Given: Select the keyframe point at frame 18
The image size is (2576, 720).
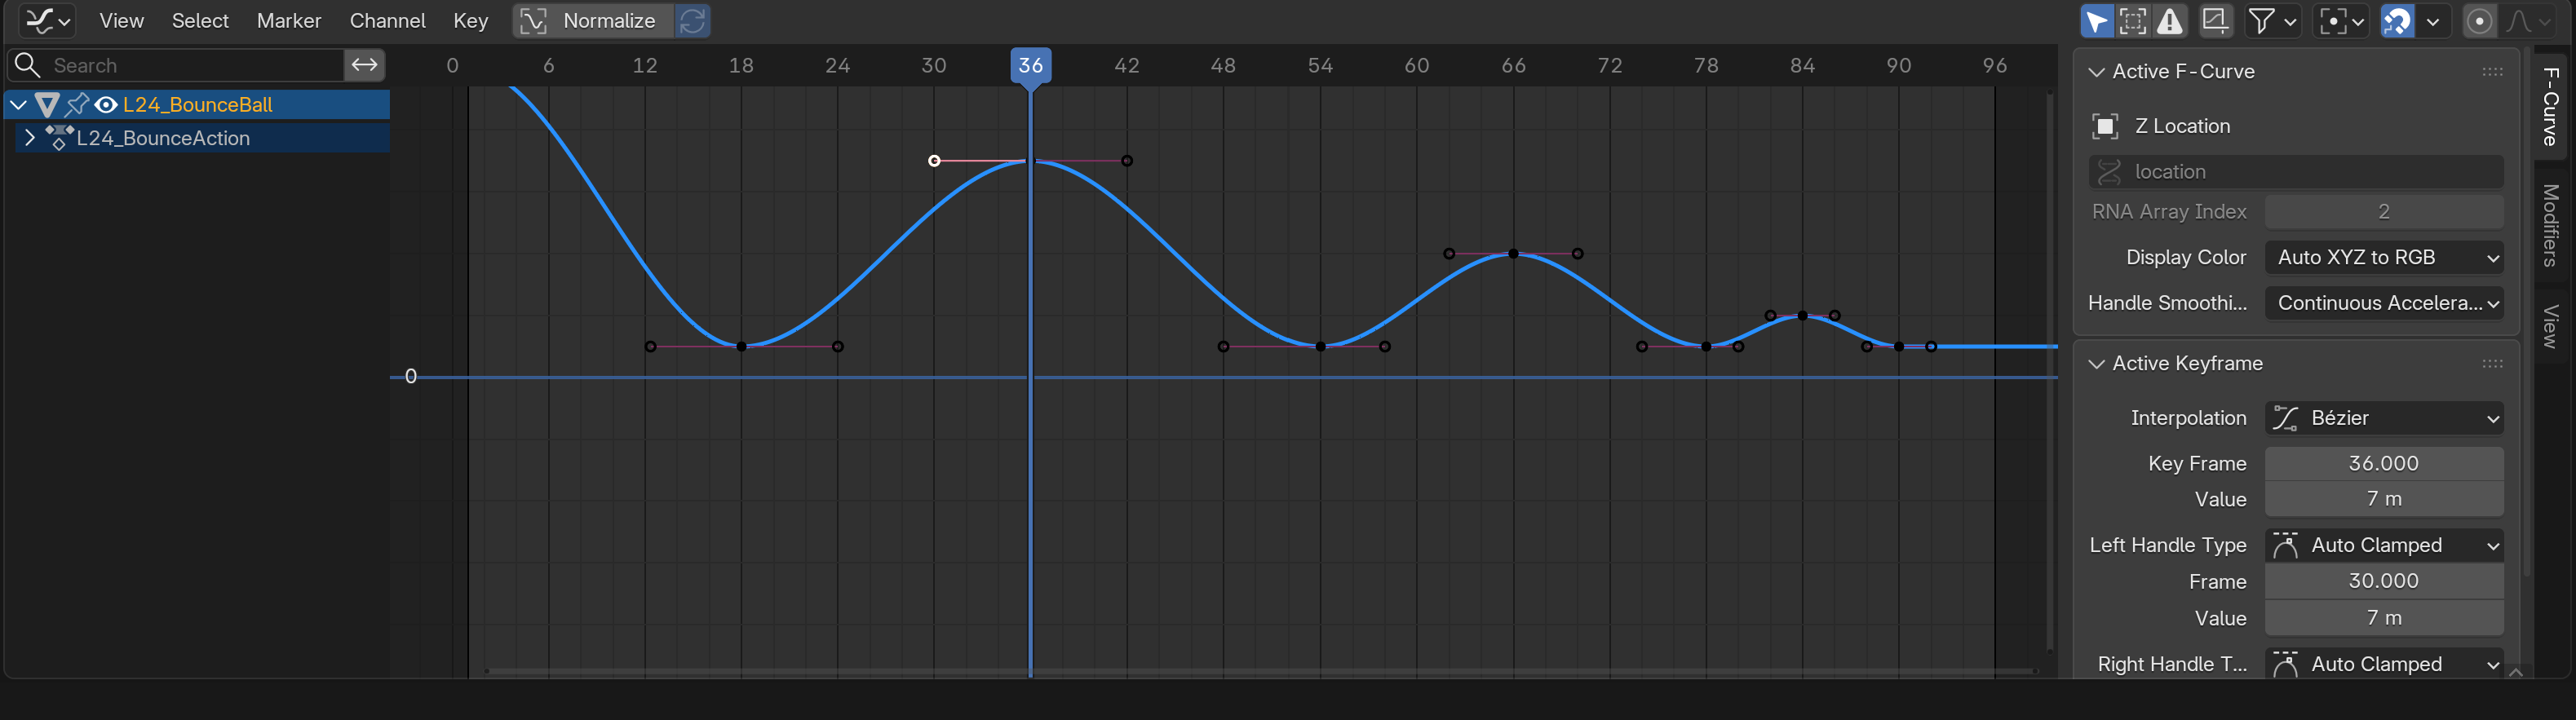Looking at the screenshot, I should [x=741, y=347].
